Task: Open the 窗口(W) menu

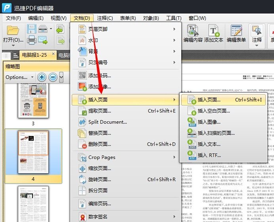Action: (197, 18)
